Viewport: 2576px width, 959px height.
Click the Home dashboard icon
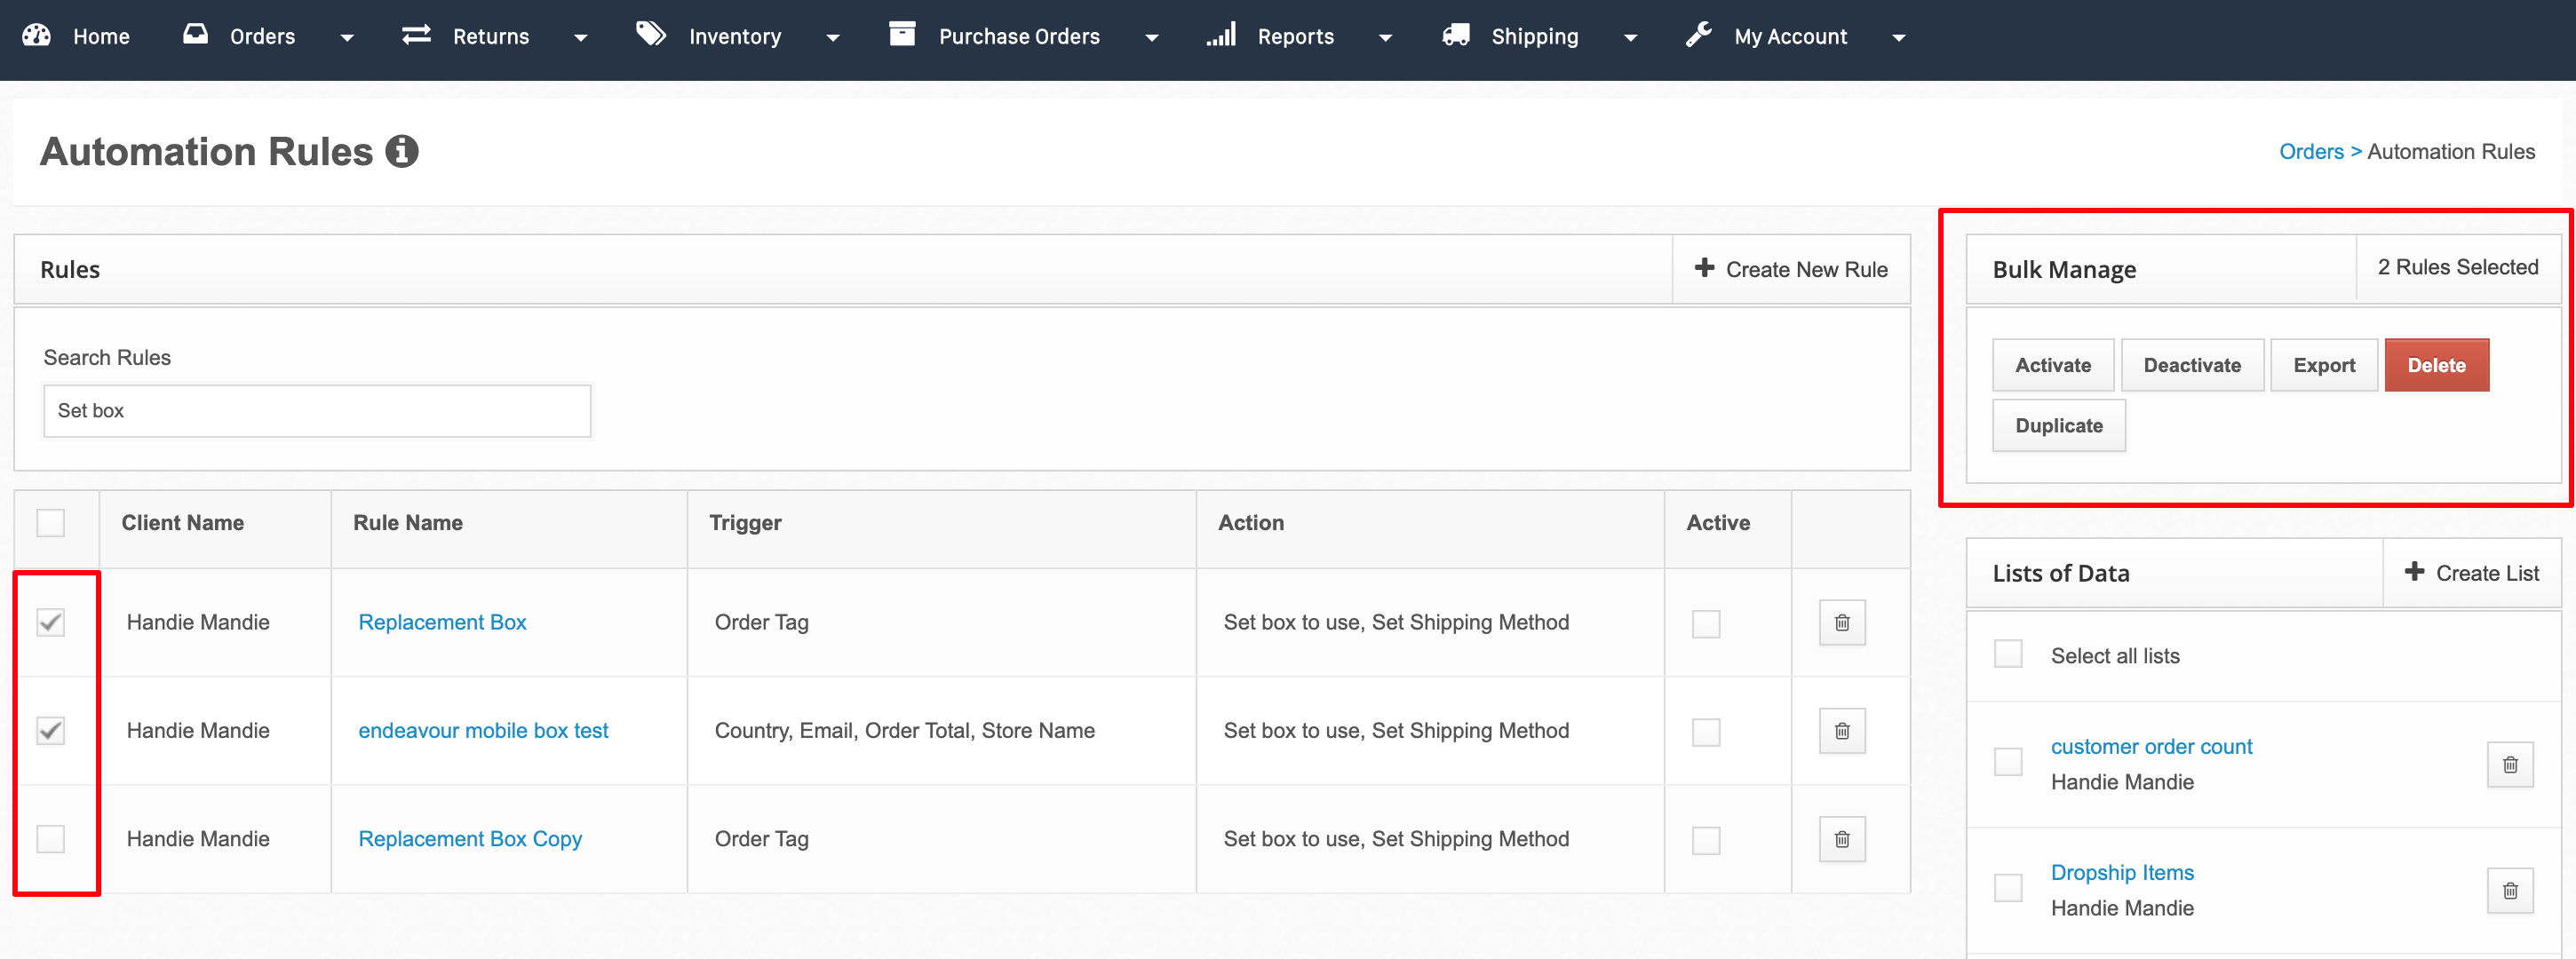36,35
